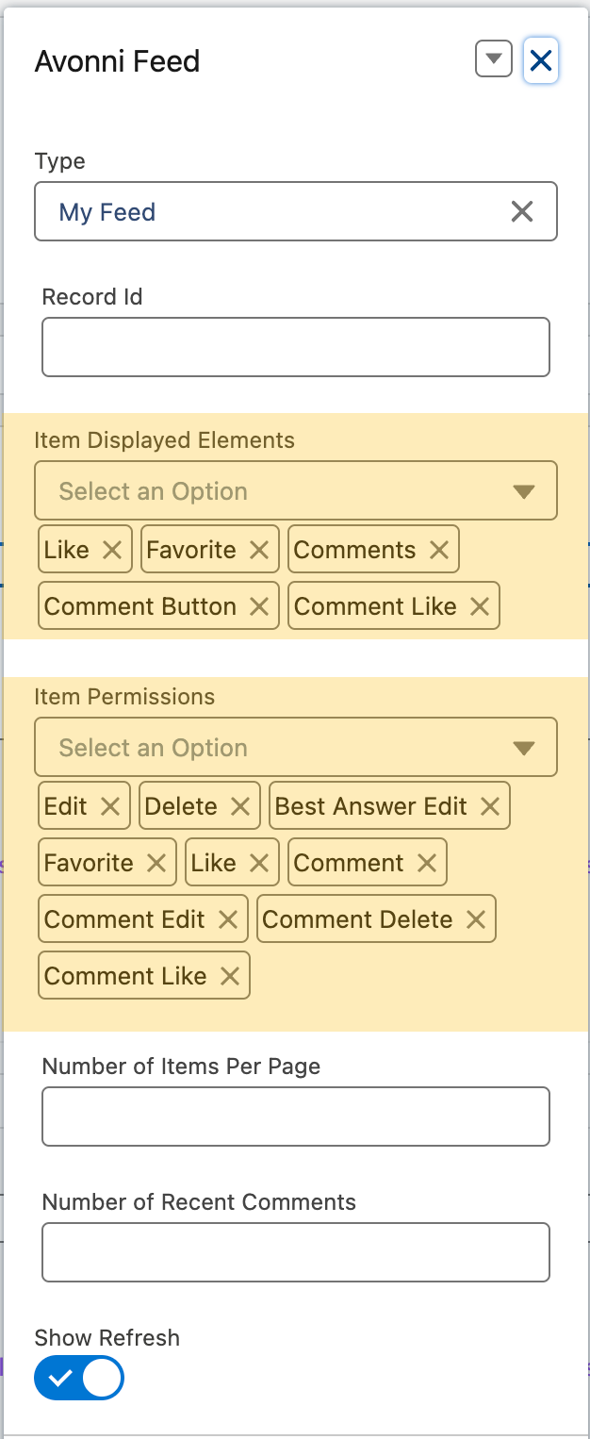Remove Best Answer Edit permission pill
This screenshot has width=590, height=1439.
point(489,807)
